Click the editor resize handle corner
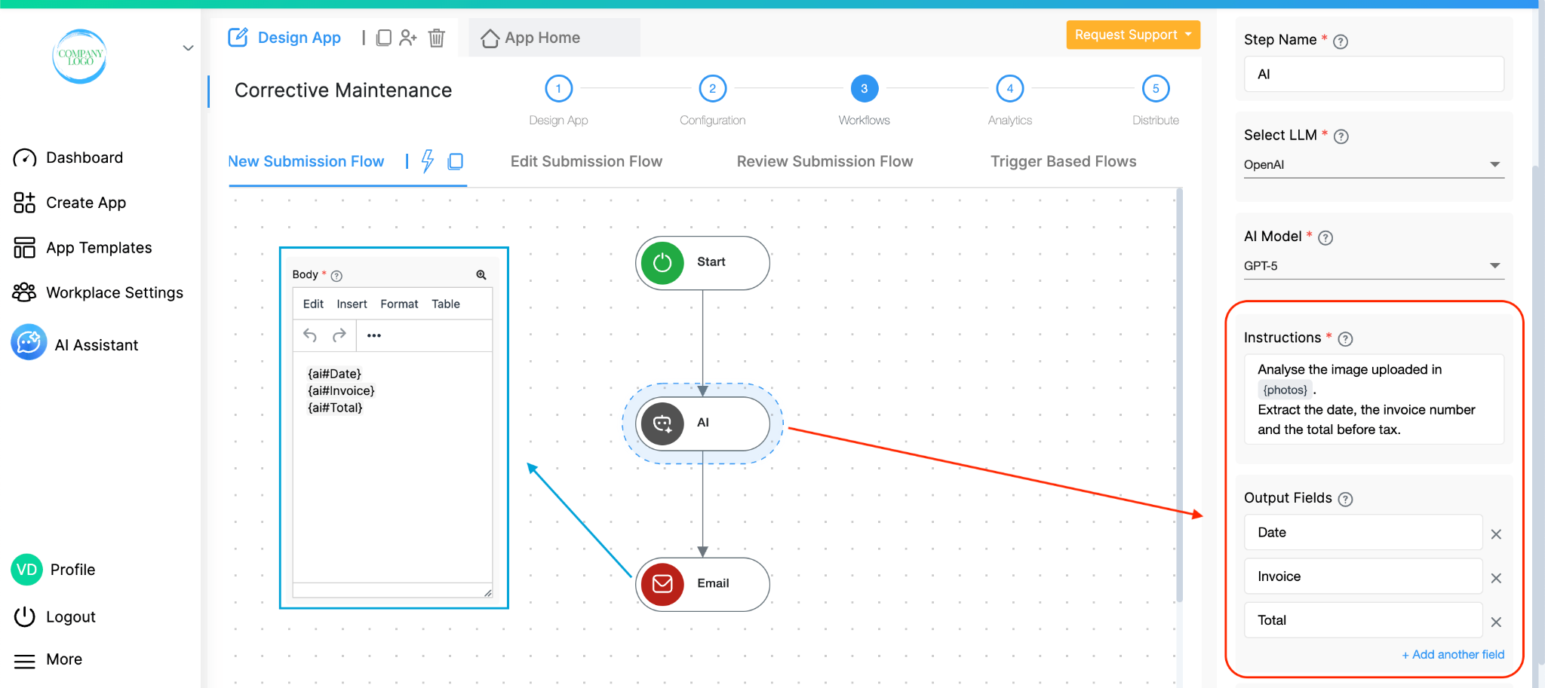The height and width of the screenshot is (688, 1545). (488, 593)
